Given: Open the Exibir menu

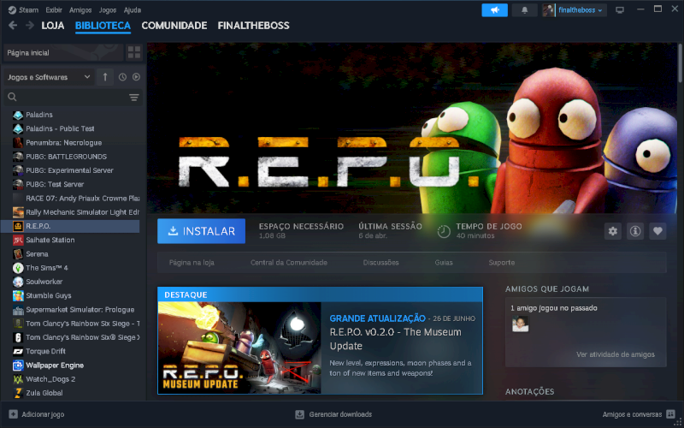Looking at the screenshot, I should pos(54,9).
